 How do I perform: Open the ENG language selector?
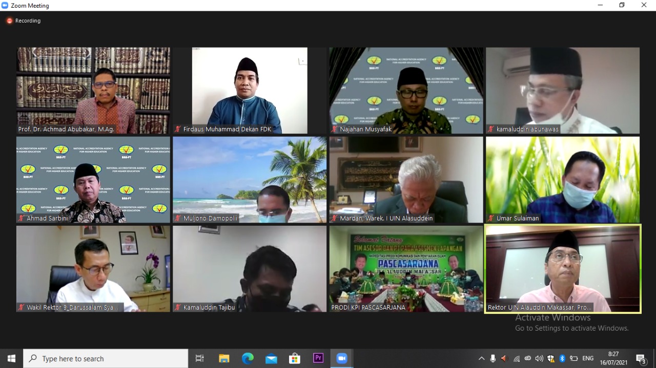click(x=587, y=358)
